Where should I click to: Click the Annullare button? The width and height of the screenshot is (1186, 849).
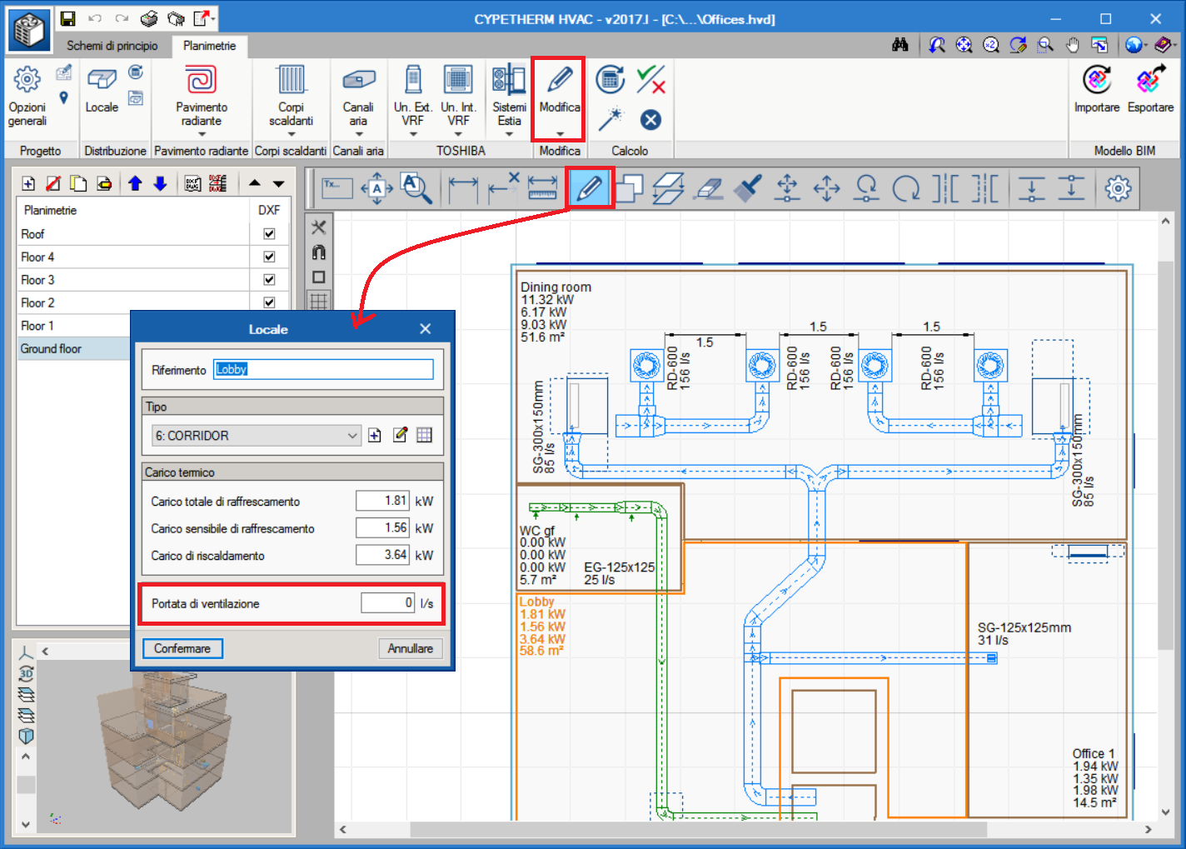[x=410, y=648]
